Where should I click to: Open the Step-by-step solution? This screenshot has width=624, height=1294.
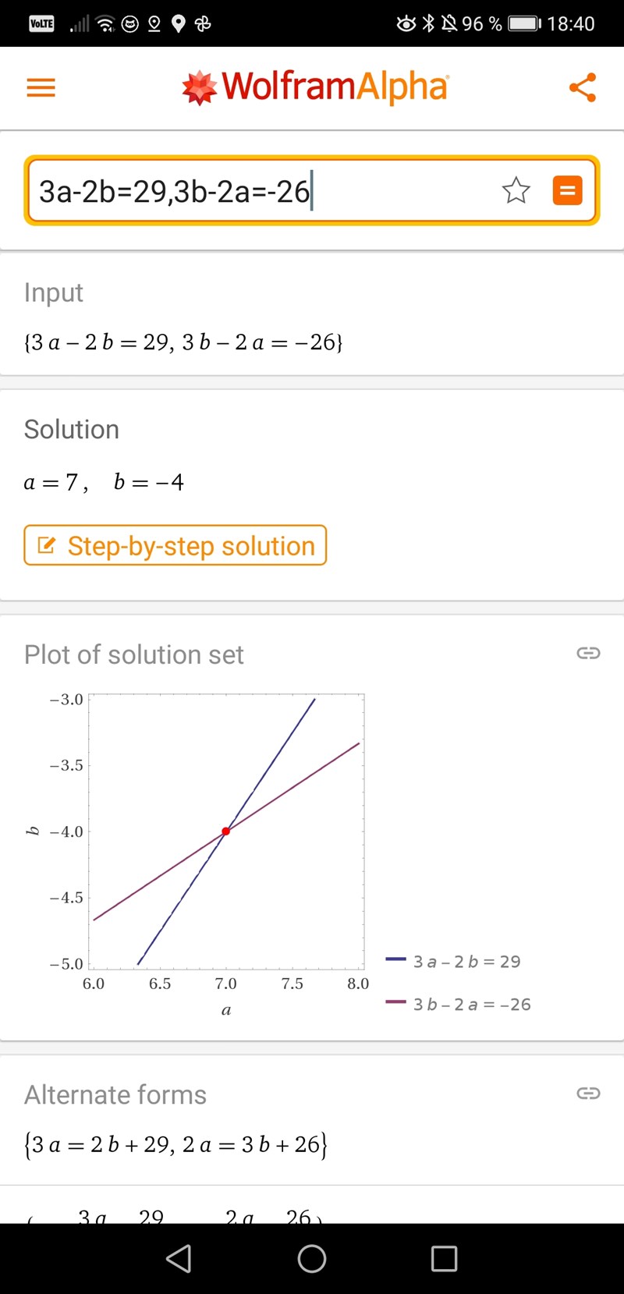coord(175,545)
